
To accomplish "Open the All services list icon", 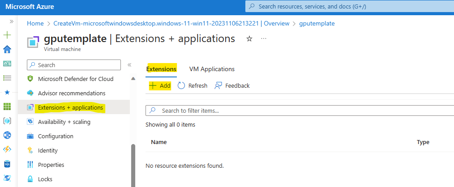I will click(x=7, y=78).
